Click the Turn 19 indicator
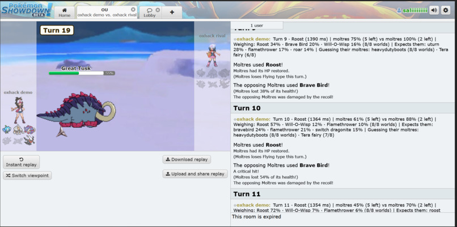Image resolution: width=457 pixels, height=227 pixels. 57,30
